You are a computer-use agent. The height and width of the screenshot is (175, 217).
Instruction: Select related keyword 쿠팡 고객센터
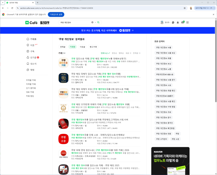[162, 139]
